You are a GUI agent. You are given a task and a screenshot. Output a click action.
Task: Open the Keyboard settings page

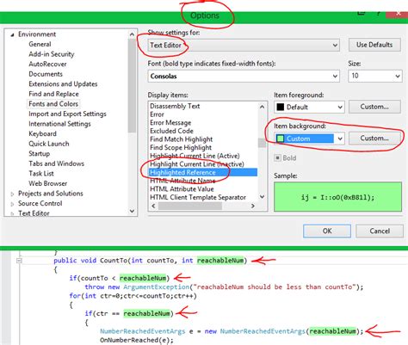42,133
